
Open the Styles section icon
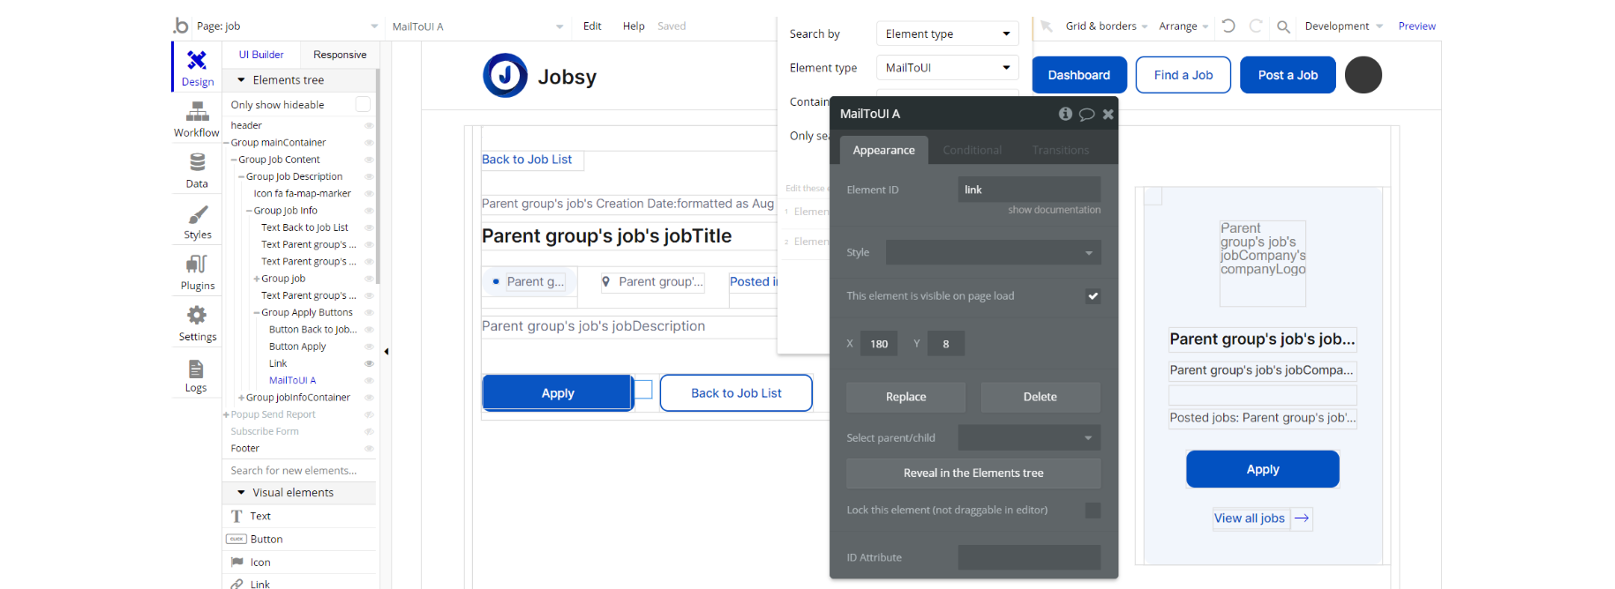click(198, 214)
